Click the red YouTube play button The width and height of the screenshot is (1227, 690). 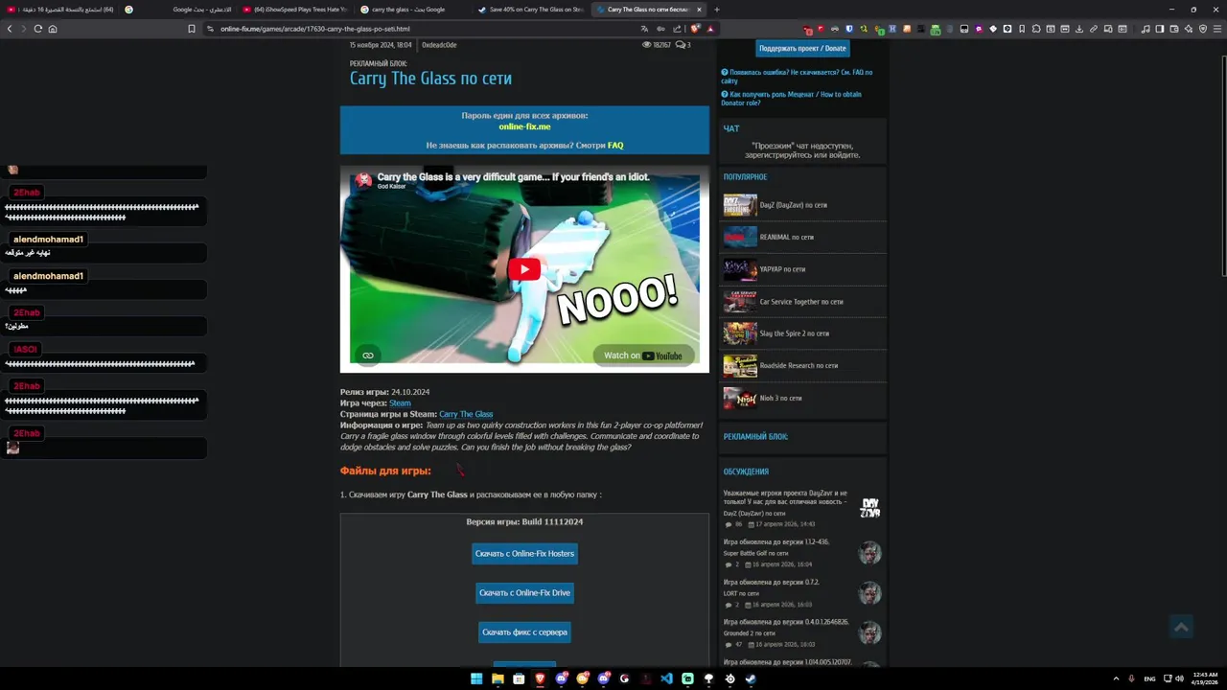523,269
